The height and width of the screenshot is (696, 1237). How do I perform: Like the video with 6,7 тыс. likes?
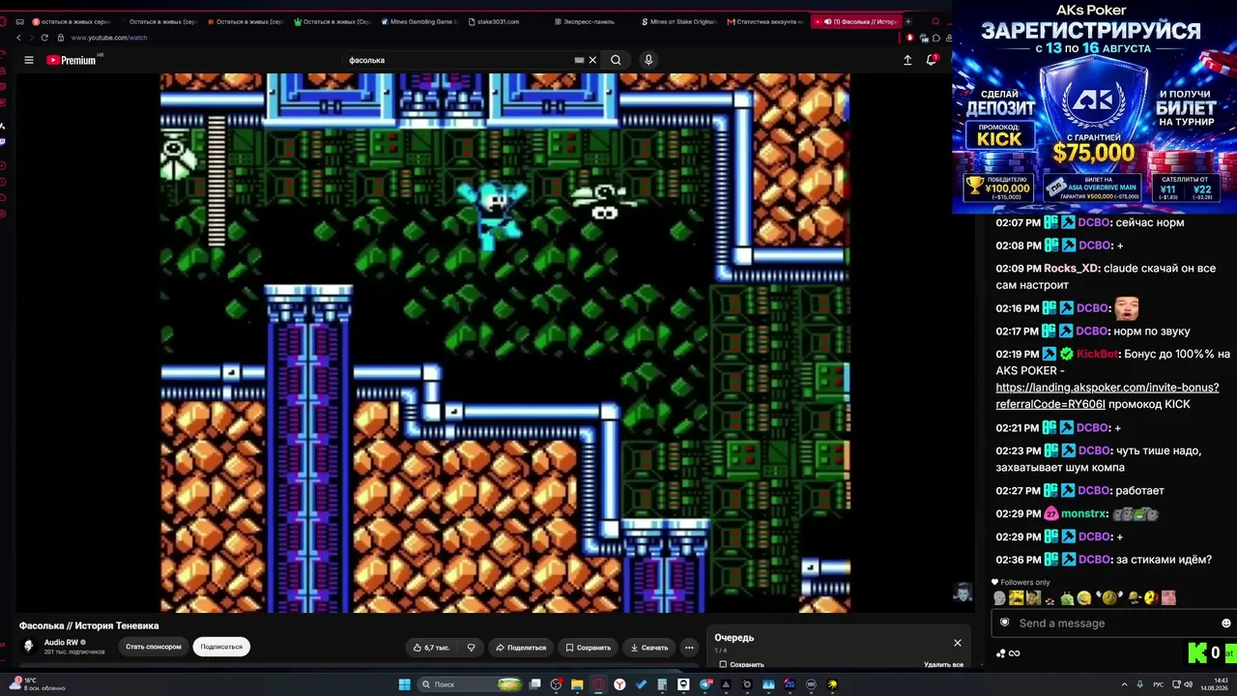[432, 648]
